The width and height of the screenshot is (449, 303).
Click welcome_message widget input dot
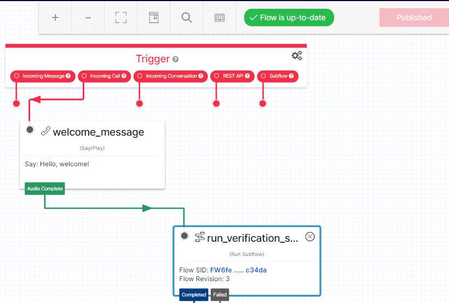pyautogui.click(x=30, y=130)
